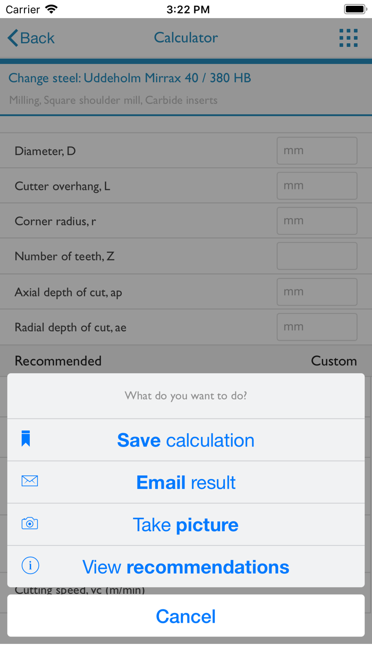The image size is (372, 662).
Task: Select the Custom column header
Action: coord(334,361)
